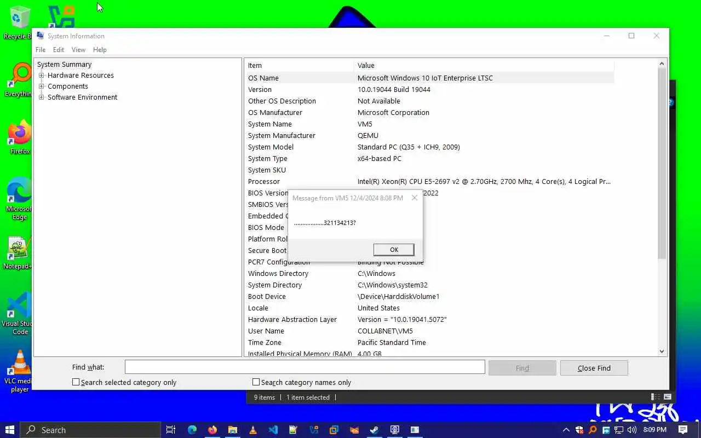This screenshot has height=438, width=701.
Task: Switch to Firefox in the taskbar
Action: [212, 430]
